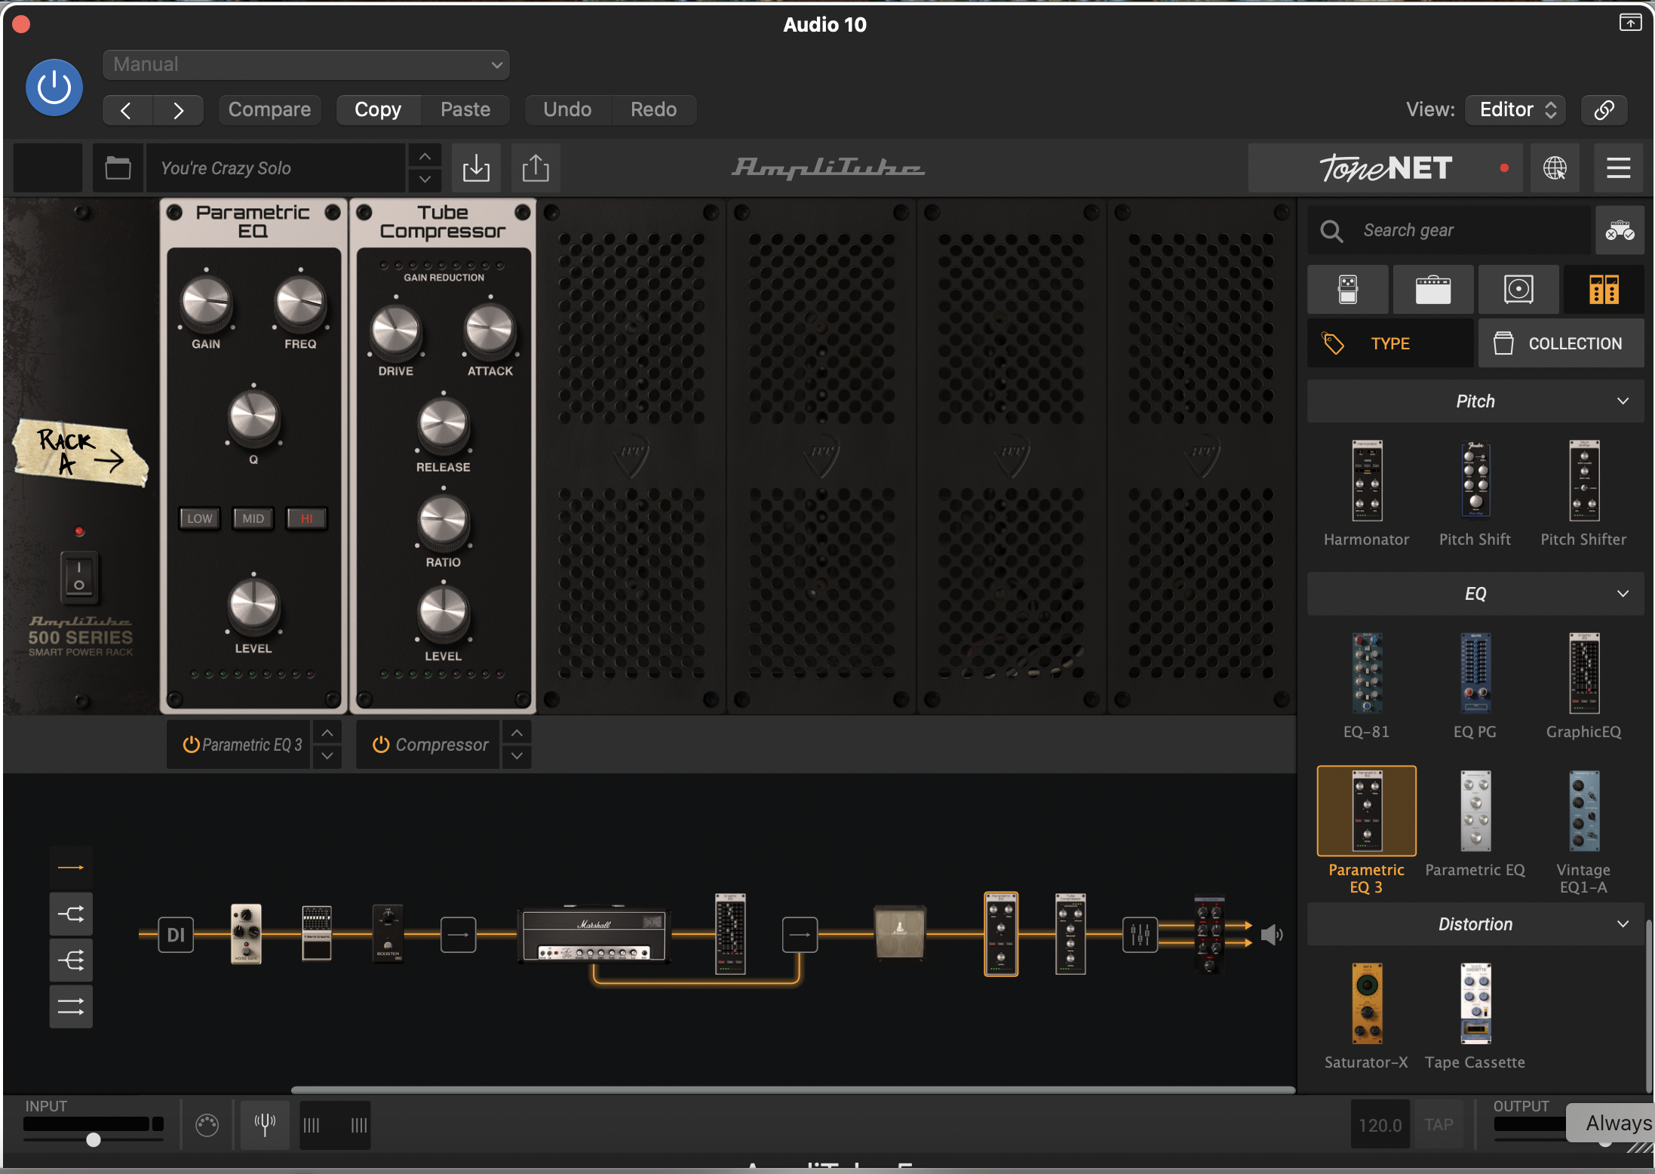Switch to the TYPE tab
1655x1174 pixels.
click(1390, 343)
